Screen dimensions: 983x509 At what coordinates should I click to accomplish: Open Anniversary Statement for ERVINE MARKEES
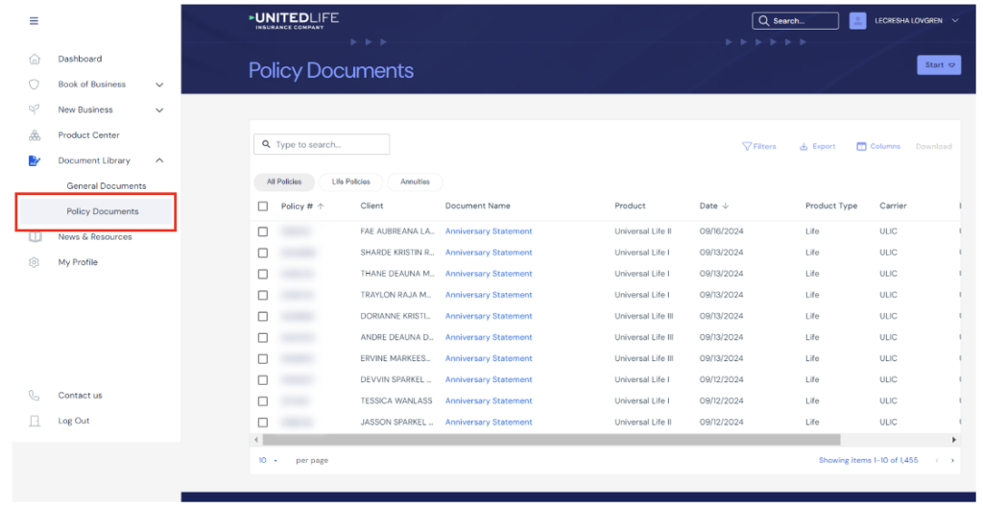[x=489, y=358]
